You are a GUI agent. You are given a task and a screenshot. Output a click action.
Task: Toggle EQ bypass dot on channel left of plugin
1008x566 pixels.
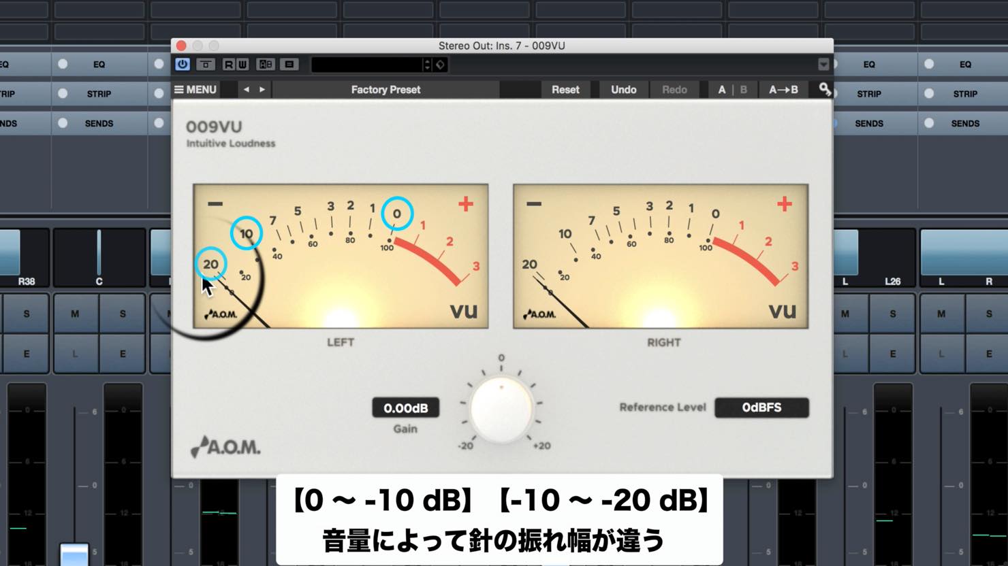[63, 64]
